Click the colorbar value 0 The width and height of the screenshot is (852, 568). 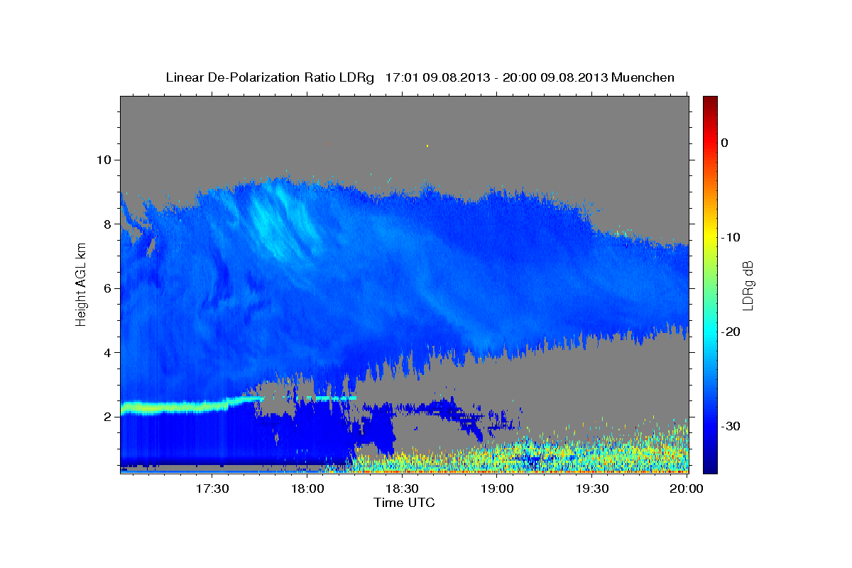(724, 143)
